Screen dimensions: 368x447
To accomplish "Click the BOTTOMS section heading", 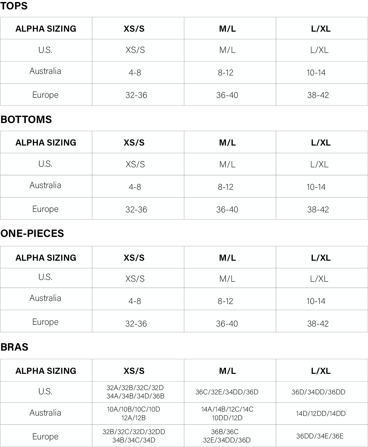I will pos(26,119).
